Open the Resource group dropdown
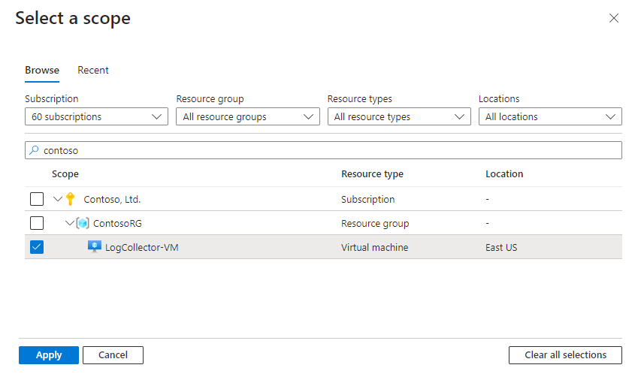641x383 pixels. pyautogui.click(x=247, y=117)
